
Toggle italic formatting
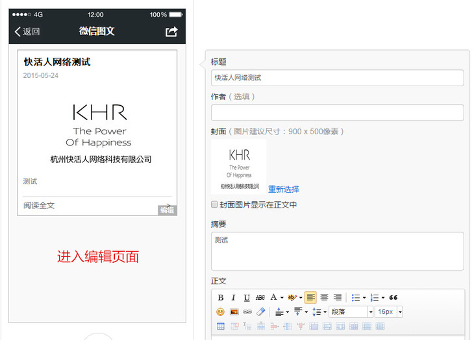(233, 298)
